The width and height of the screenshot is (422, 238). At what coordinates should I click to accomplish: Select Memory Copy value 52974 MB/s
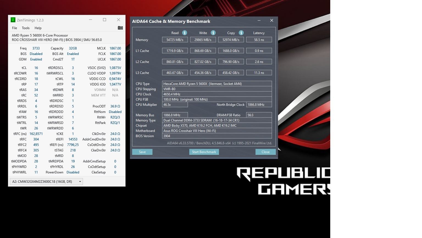(231, 40)
